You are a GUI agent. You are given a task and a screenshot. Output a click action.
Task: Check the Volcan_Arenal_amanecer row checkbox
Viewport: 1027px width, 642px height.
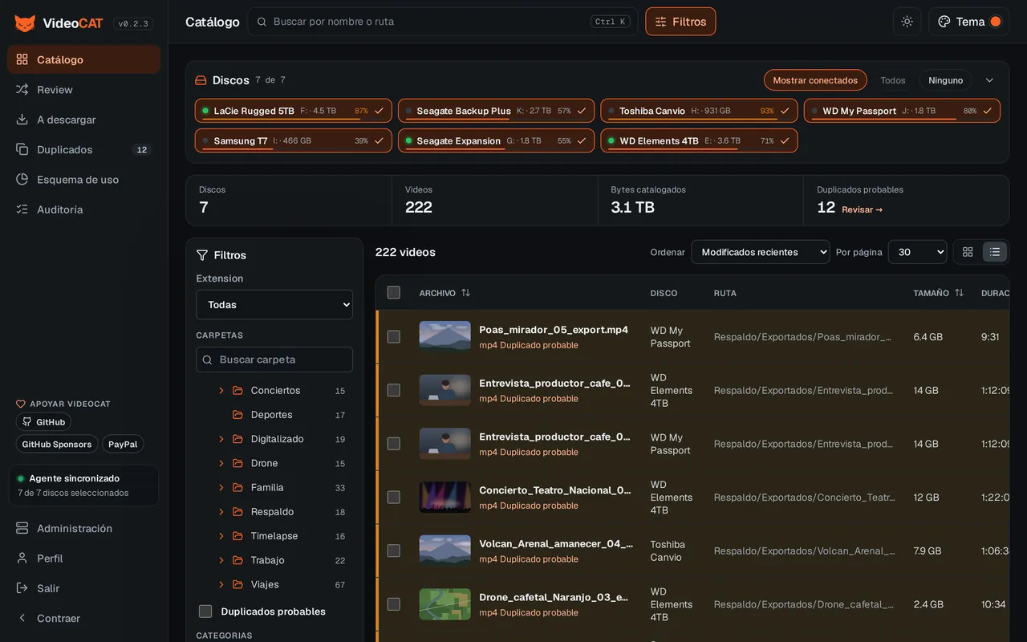point(393,551)
